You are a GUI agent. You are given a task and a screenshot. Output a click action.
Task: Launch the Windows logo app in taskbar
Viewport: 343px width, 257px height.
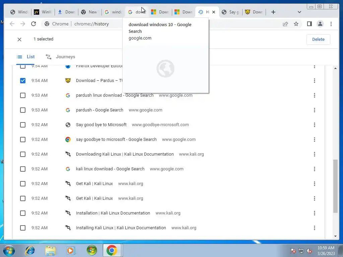pyautogui.click(x=91, y=250)
